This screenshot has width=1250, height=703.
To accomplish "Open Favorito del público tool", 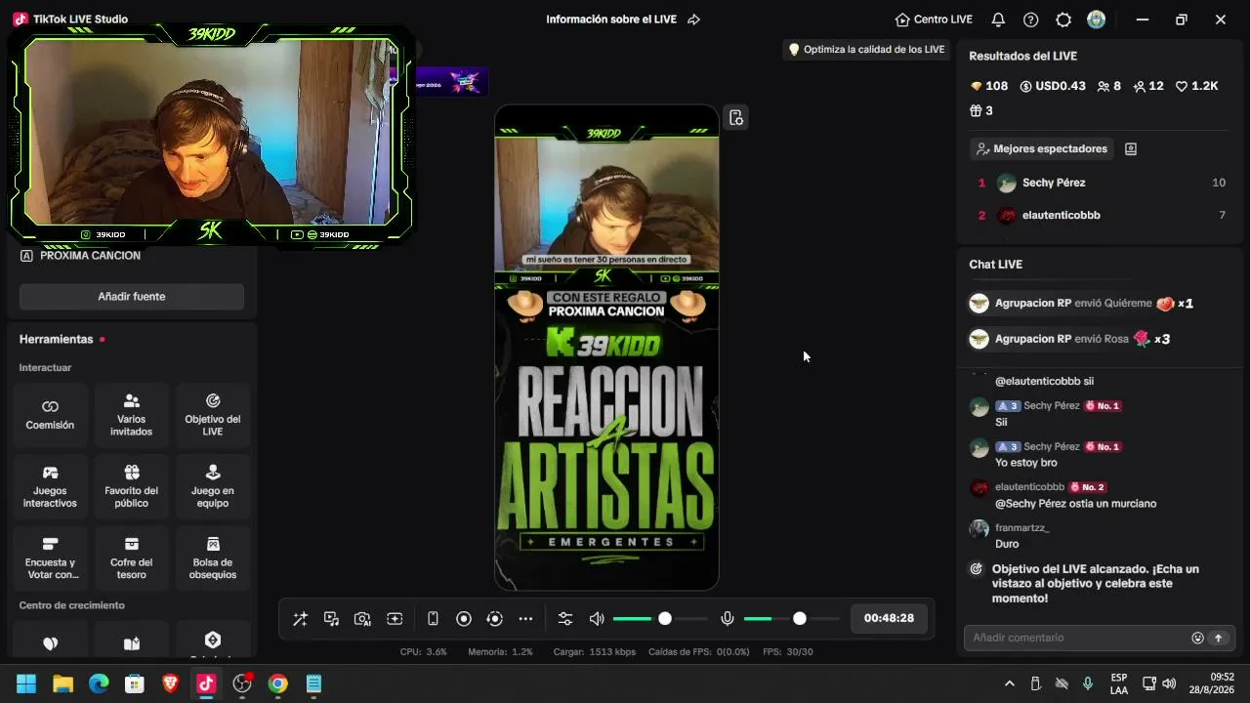I will (131, 486).
